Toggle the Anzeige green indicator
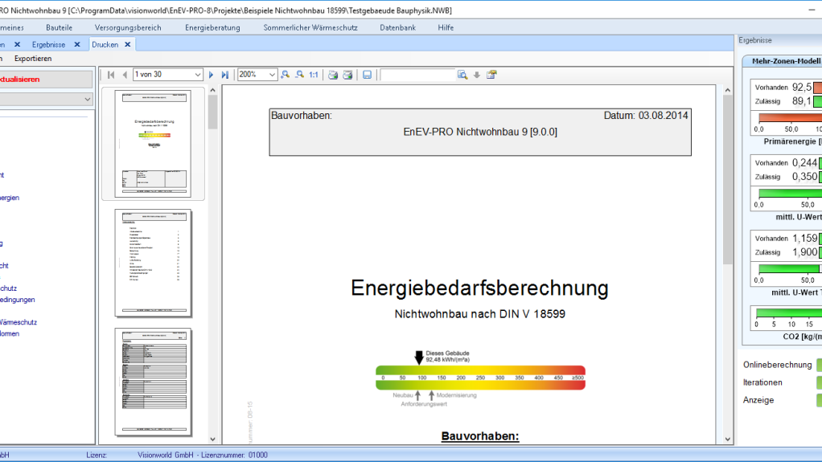 [819, 400]
